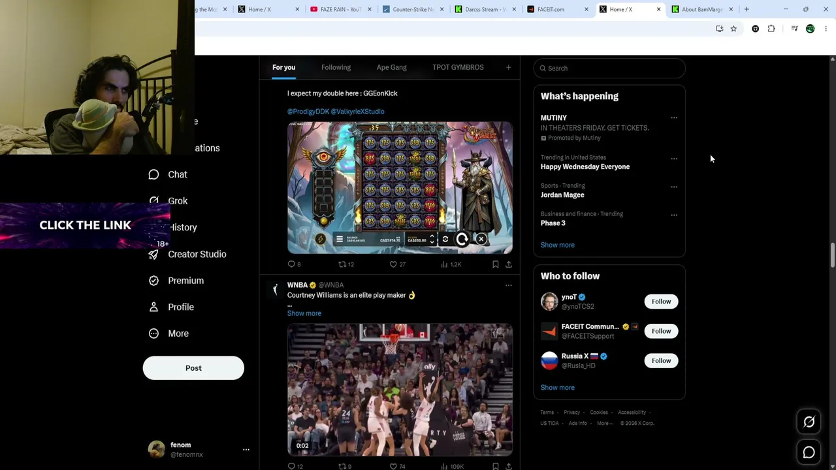Show more of the WNBA tweet text
The width and height of the screenshot is (836, 470).
pyautogui.click(x=304, y=313)
